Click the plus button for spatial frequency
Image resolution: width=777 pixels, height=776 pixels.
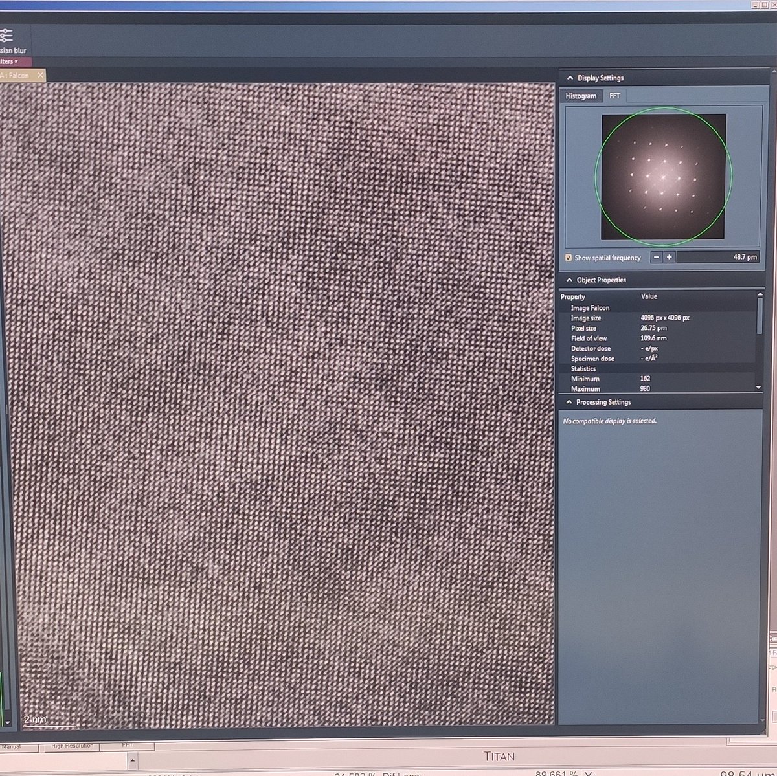670,257
